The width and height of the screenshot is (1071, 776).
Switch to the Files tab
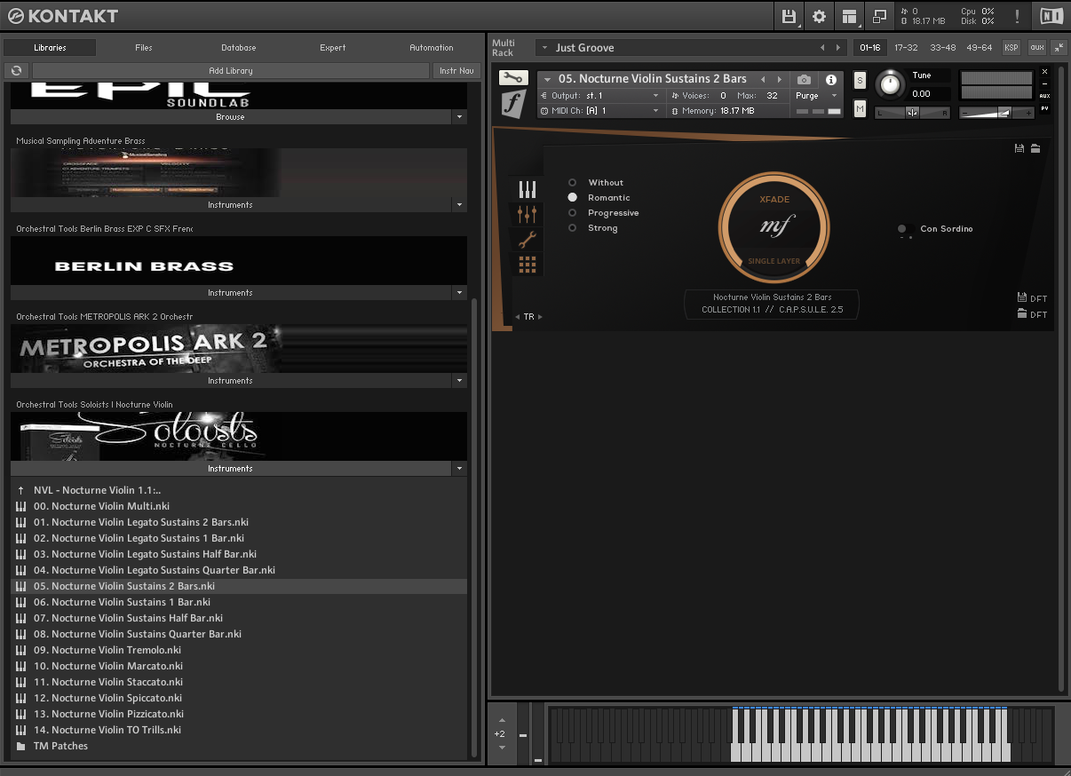[144, 48]
